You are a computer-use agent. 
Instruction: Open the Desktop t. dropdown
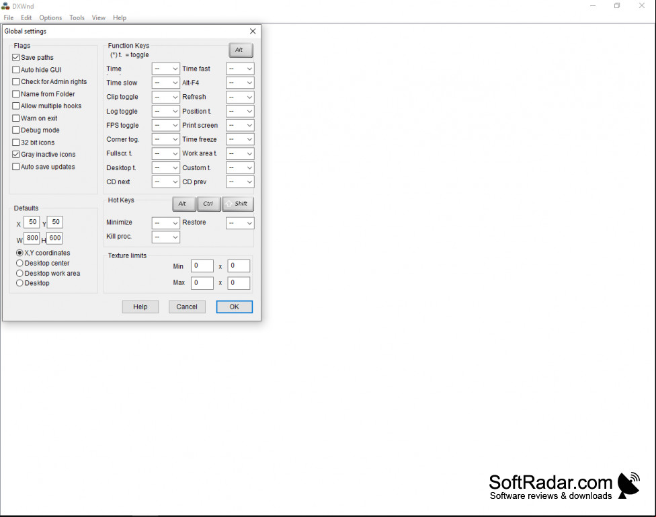[x=165, y=168]
